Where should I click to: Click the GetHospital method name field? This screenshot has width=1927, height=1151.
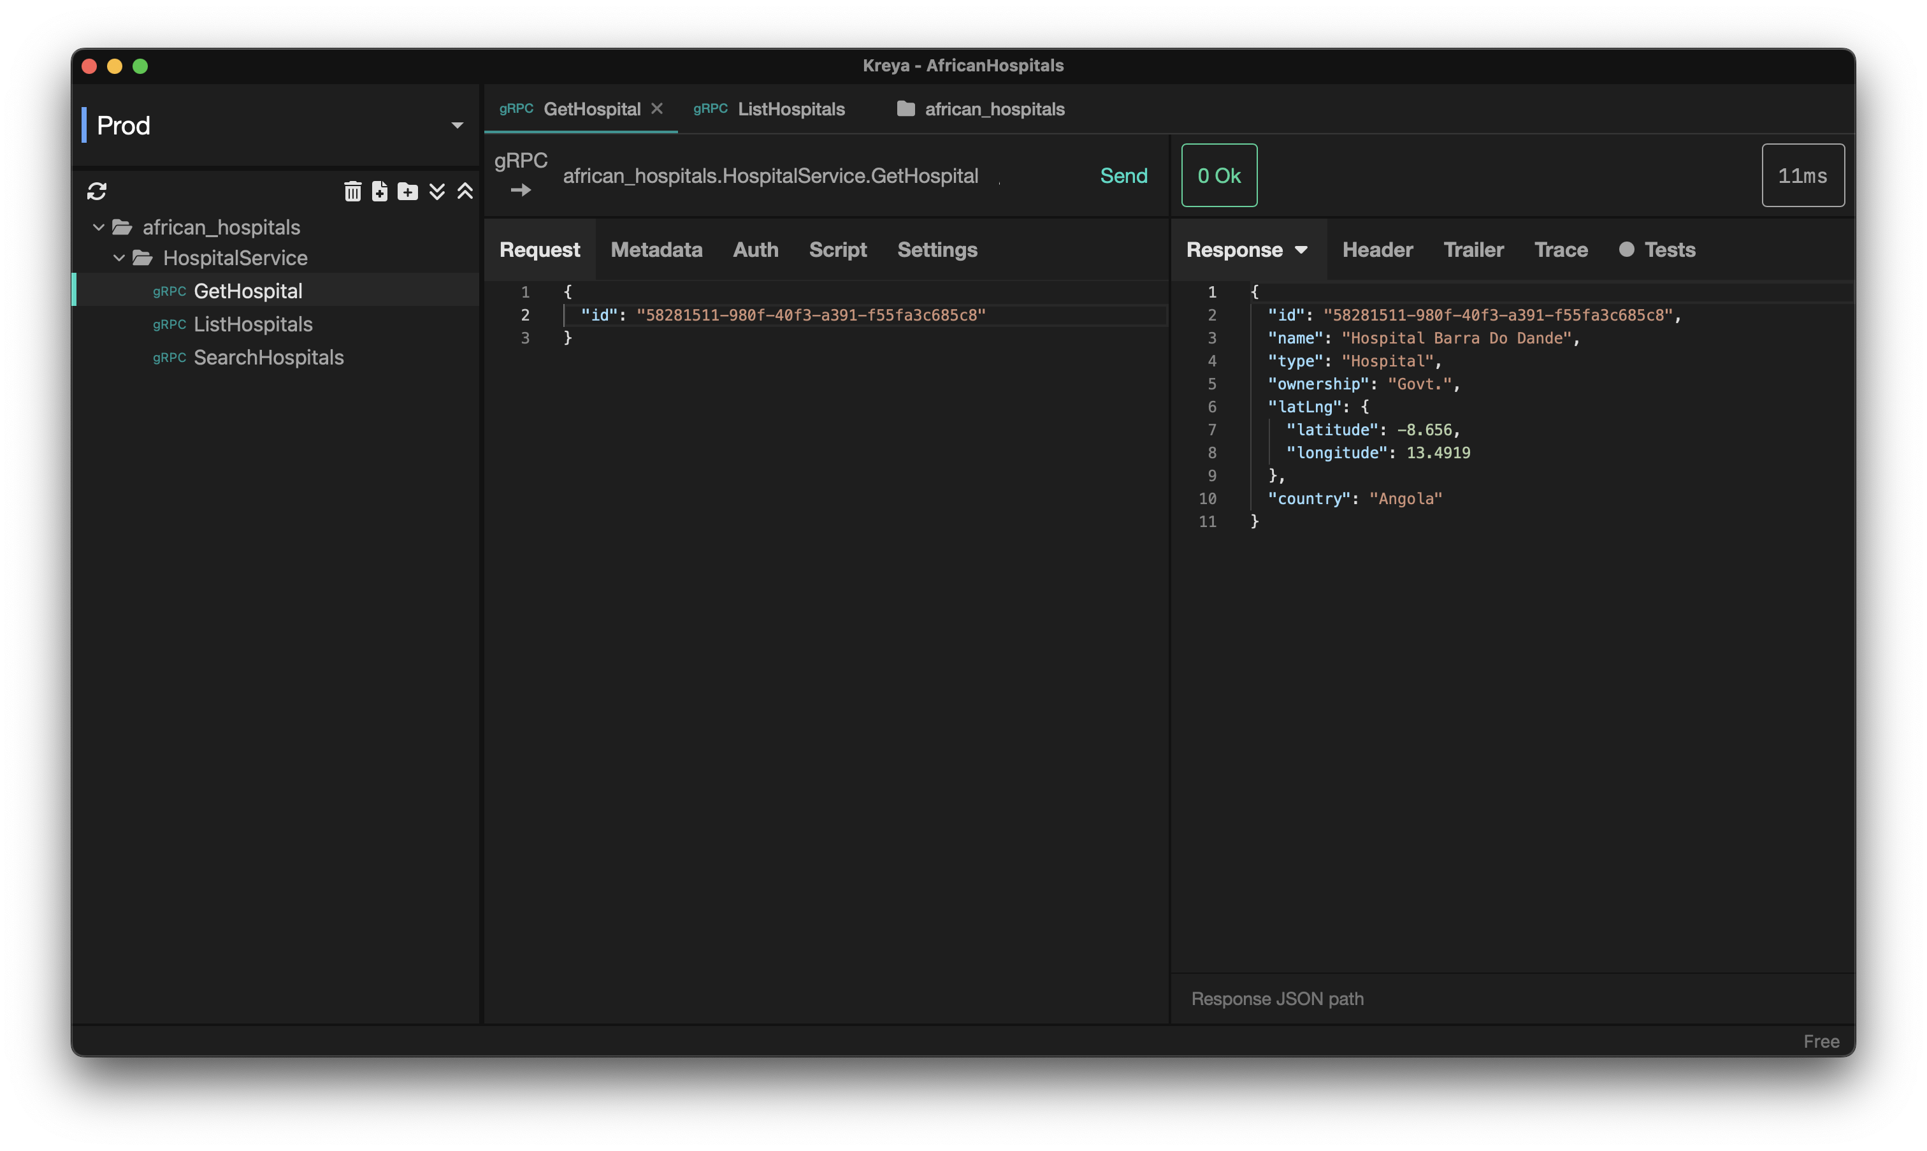[x=771, y=176]
